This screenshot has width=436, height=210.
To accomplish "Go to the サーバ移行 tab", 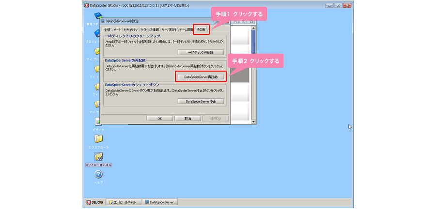I will 169,30.
